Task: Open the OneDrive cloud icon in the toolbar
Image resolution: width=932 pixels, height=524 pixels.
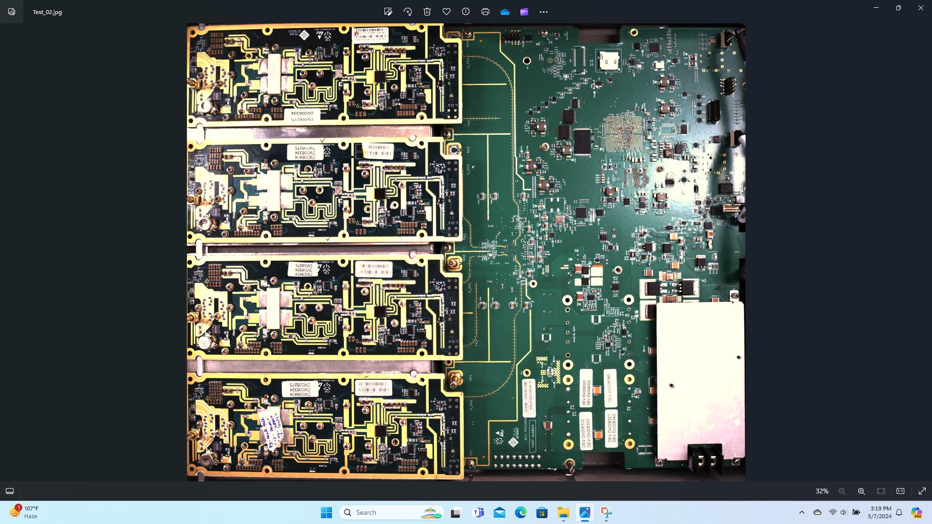Action: click(505, 12)
